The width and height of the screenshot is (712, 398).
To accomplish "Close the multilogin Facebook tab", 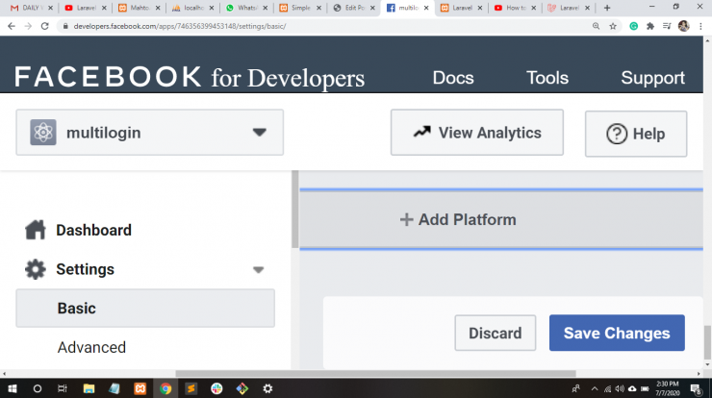I will (426, 8).
